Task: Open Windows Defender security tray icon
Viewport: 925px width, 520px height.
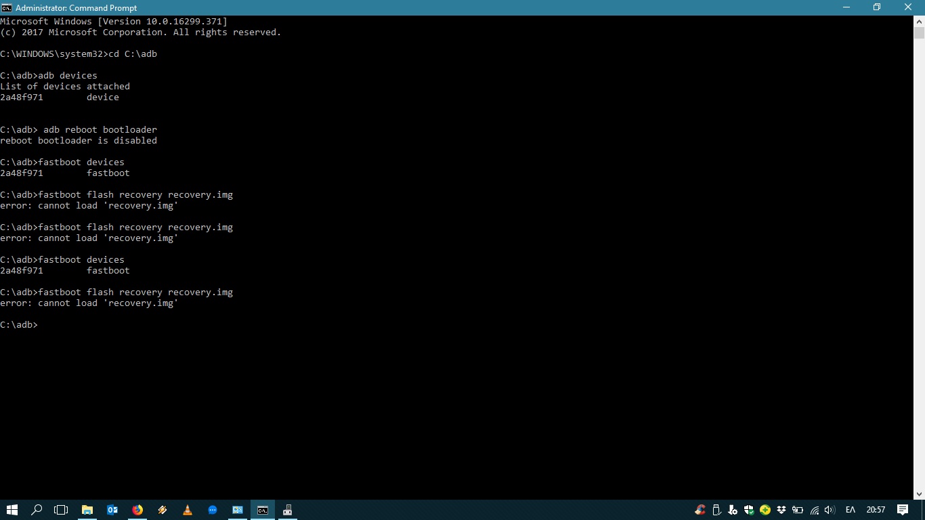Action: click(x=749, y=510)
